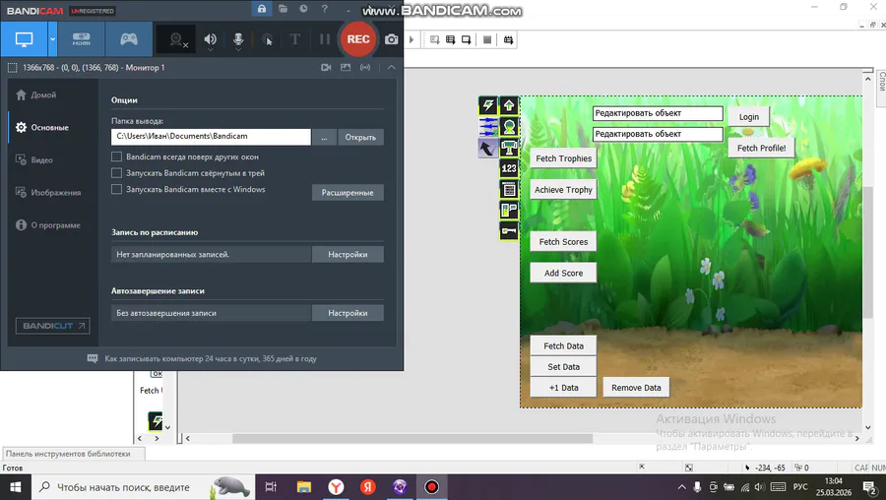886x500 pixels.
Task: Click the lock icon in Bandicam title bar
Action: point(262,9)
